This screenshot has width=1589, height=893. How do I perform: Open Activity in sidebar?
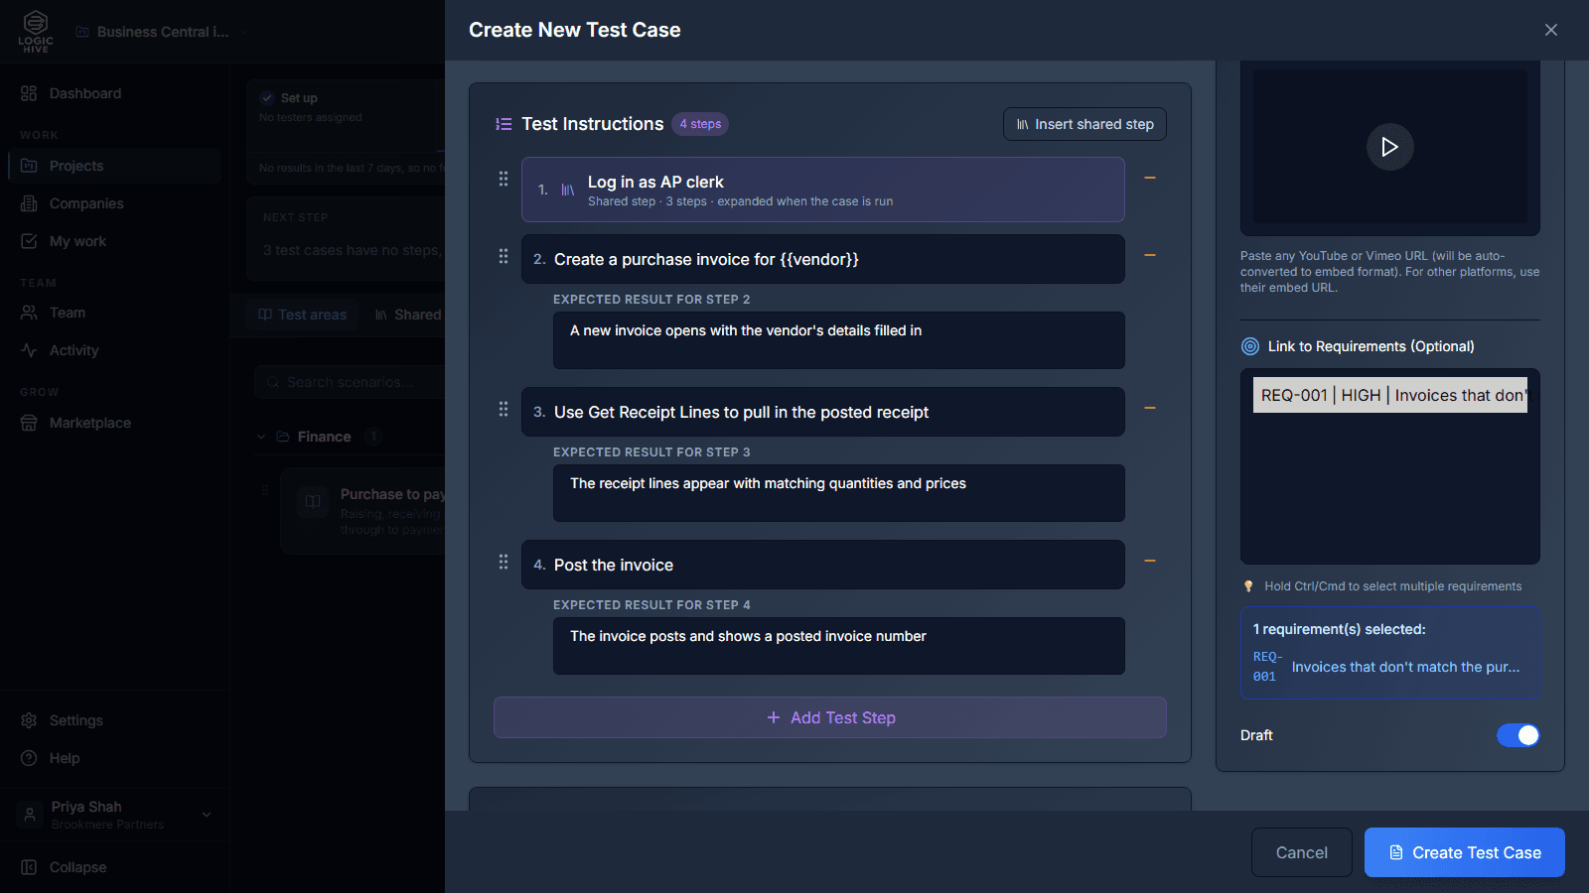pyautogui.click(x=114, y=350)
